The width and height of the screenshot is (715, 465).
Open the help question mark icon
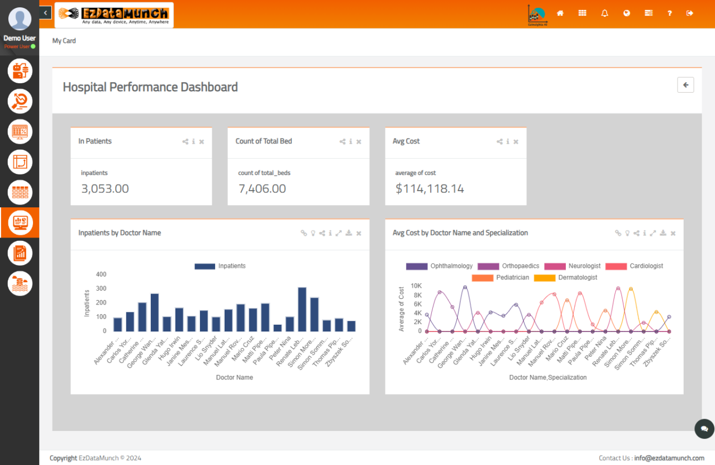669,12
